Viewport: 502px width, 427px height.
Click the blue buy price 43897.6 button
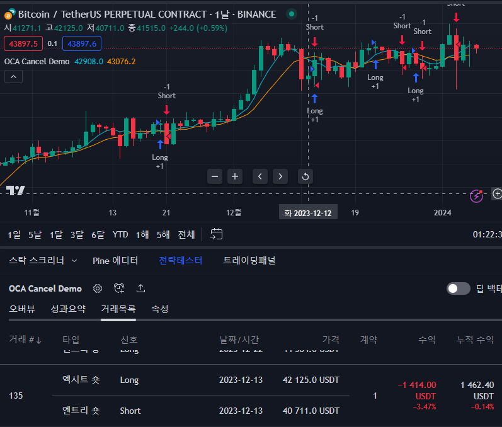click(x=82, y=43)
